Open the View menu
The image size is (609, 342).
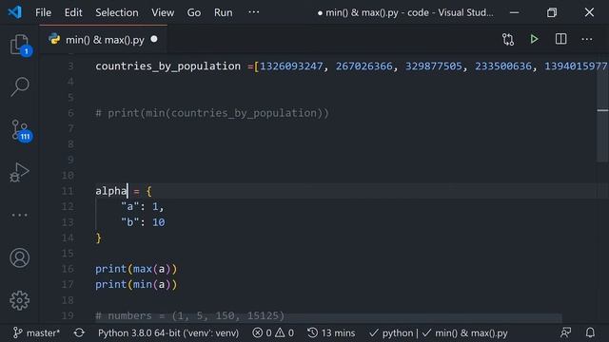point(163,12)
